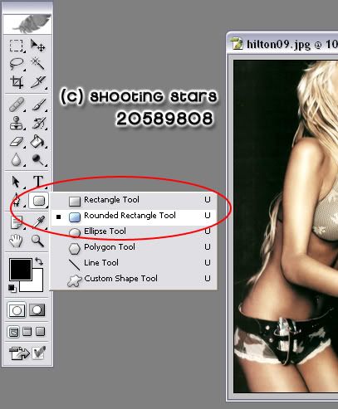This screenshot has width=338, height=409.
Task: Select the Horizontal Type tool
Action: (x=38, y=182)
